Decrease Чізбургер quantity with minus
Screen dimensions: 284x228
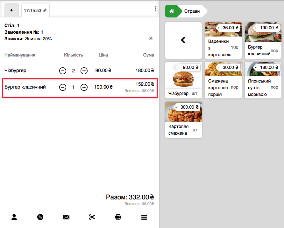coord(63,70)
